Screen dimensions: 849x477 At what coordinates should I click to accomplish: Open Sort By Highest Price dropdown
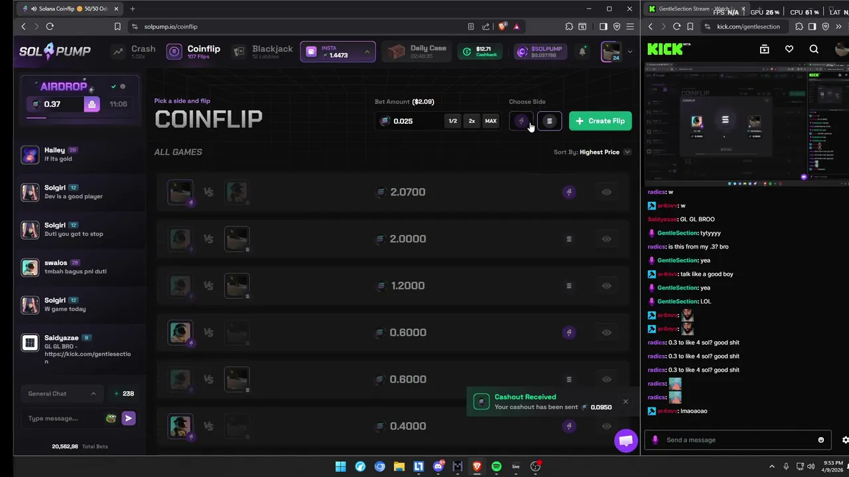(592, 152)
